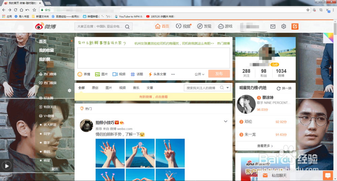Open 朱一龙 in star ranking
The image size is (337, 181).
250,135
